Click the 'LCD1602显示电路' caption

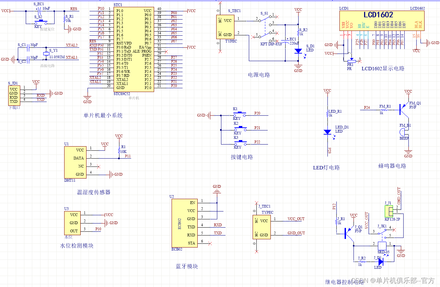click(x=383, y=69)
